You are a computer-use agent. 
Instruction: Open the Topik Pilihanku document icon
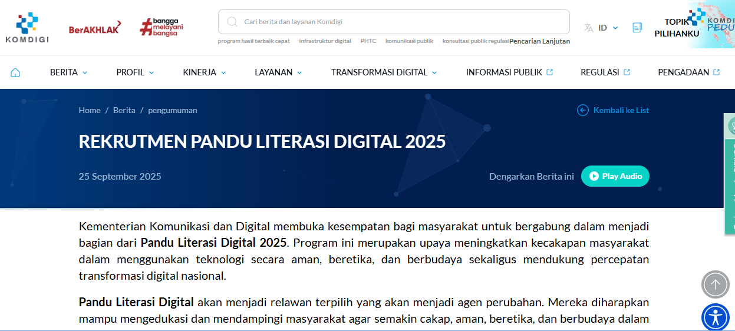tap(637, 28)
